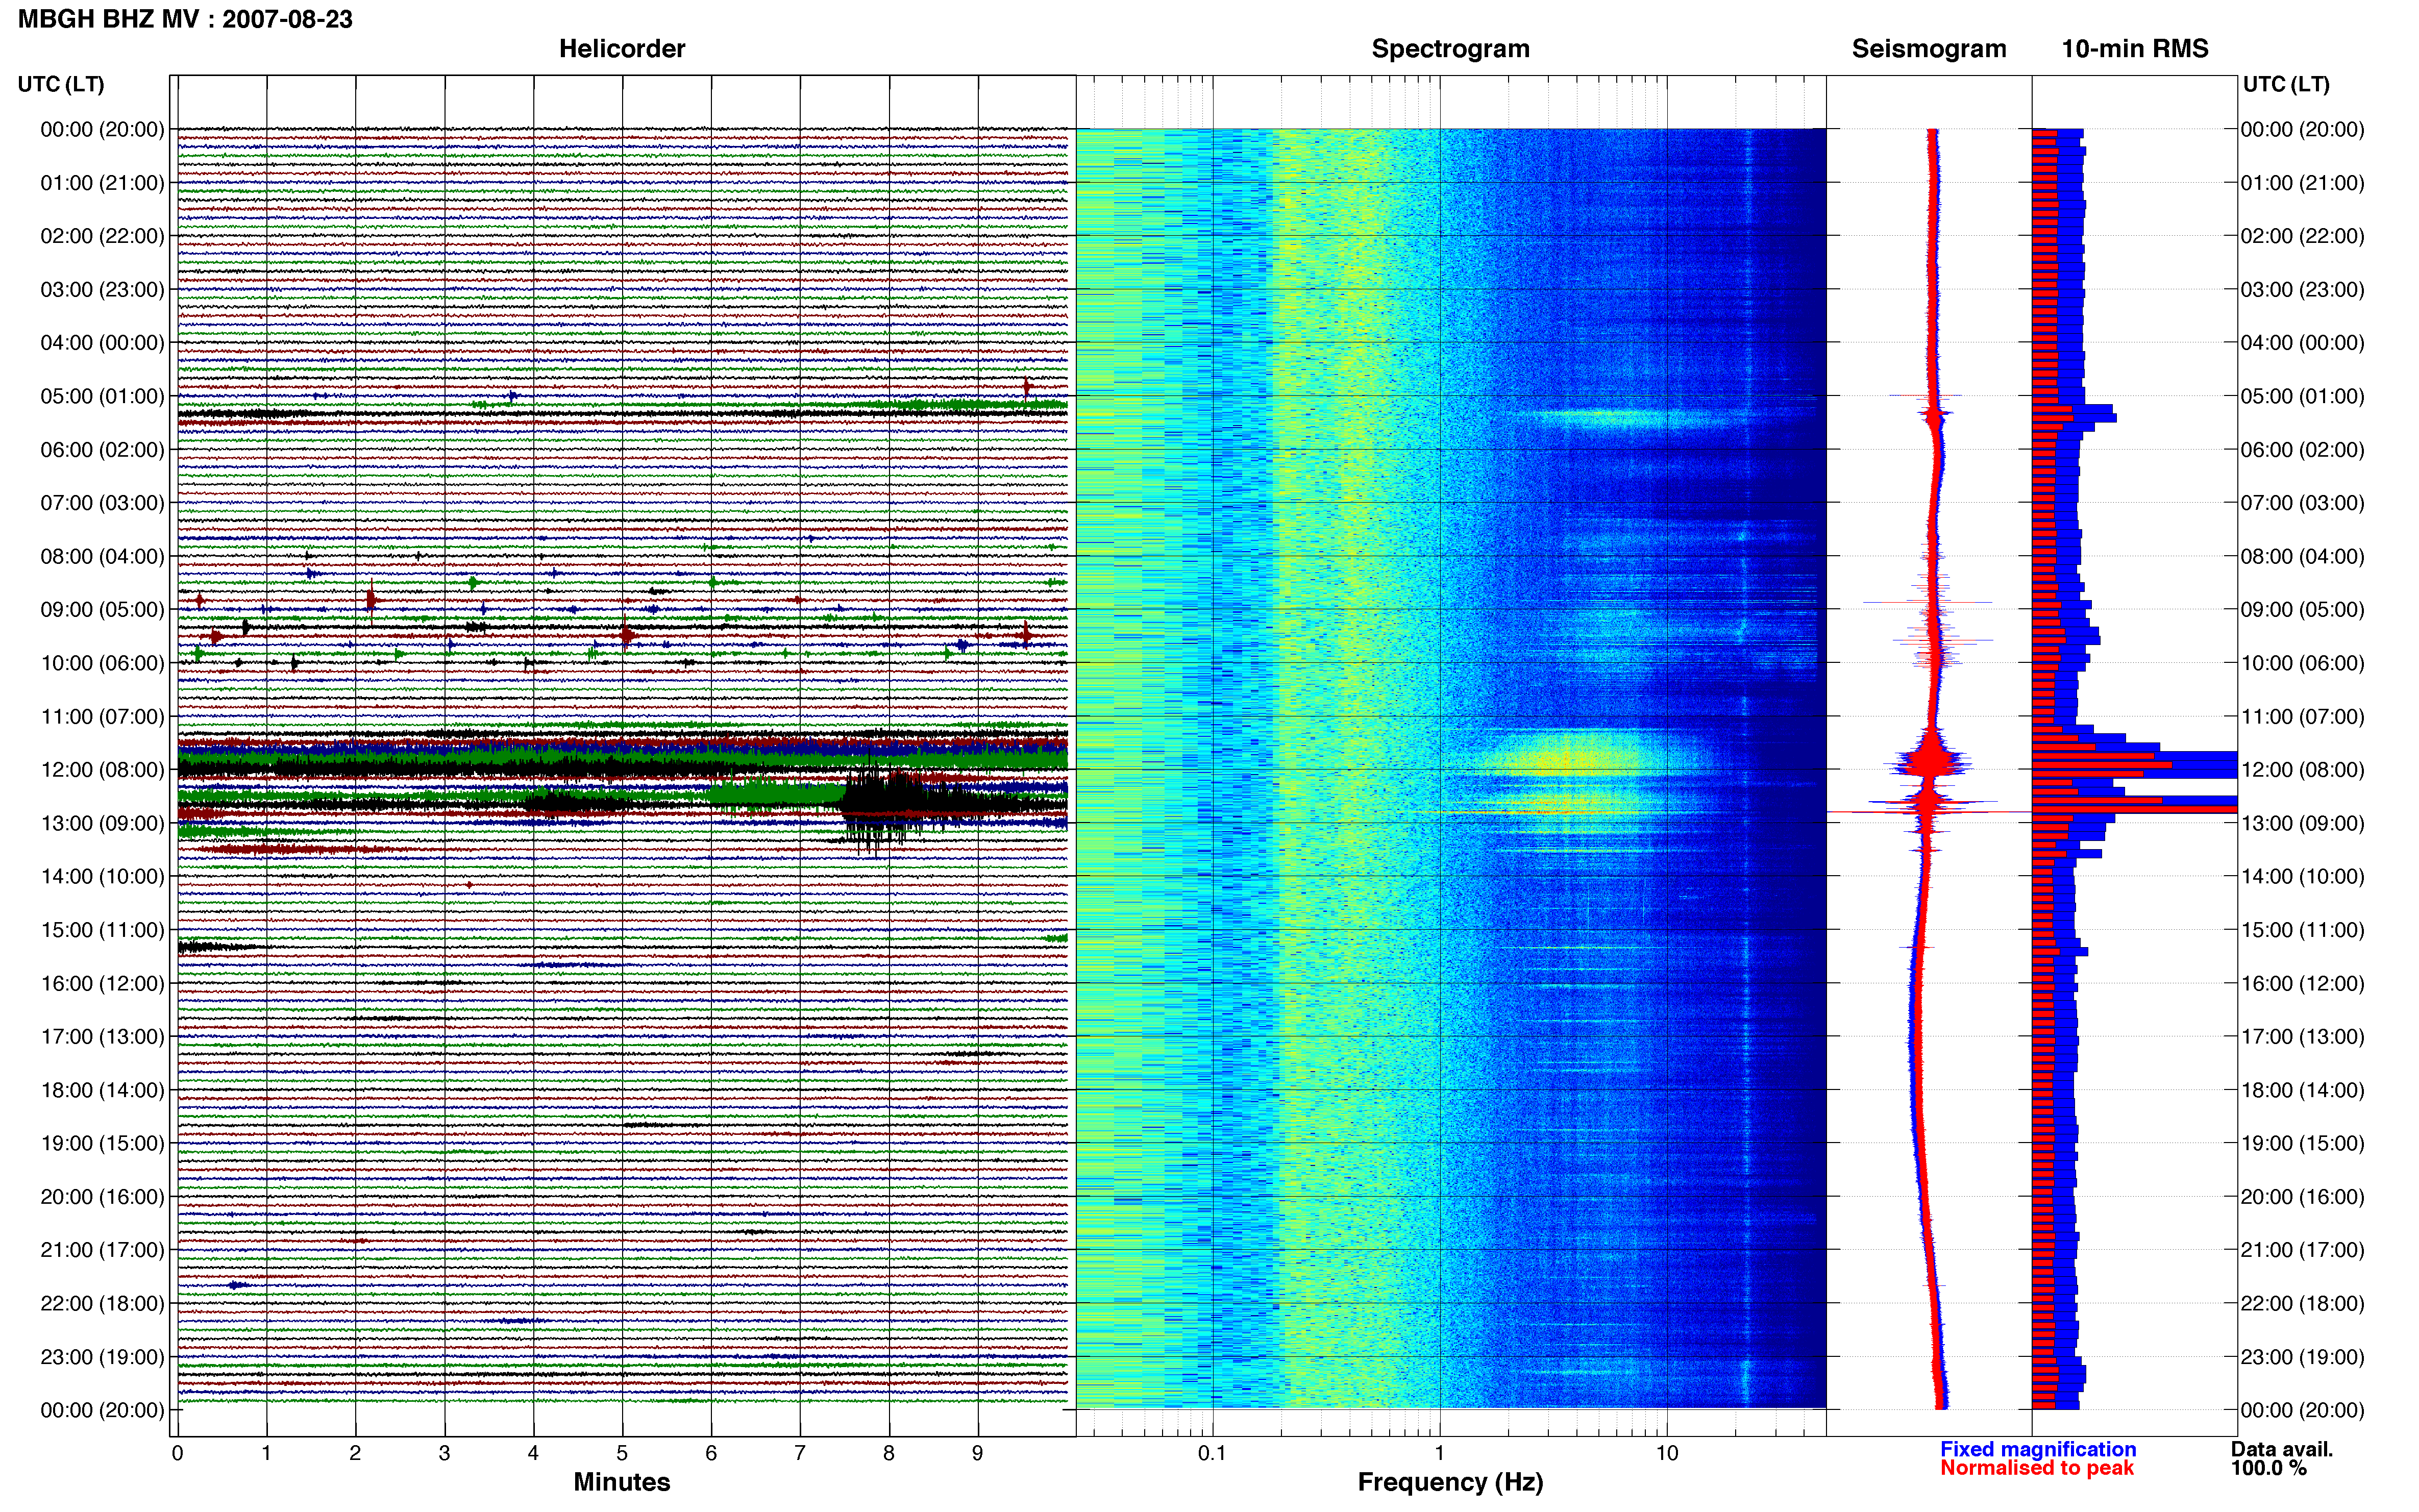Click '04:00 (00:00)' on the Helicorder time axis
2419x1512 pixels.
pos(102,343)
